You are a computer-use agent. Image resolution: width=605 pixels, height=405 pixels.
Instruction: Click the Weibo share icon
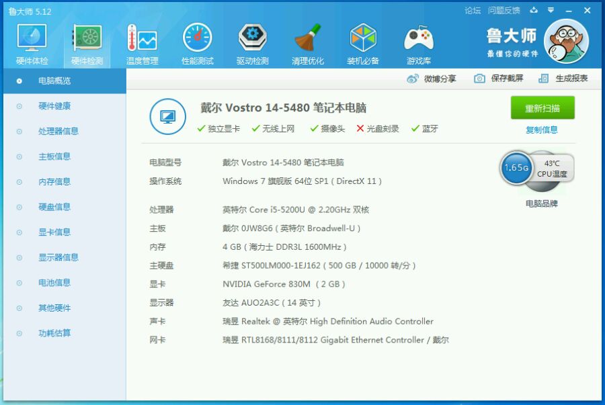click(x=413, y=79)
